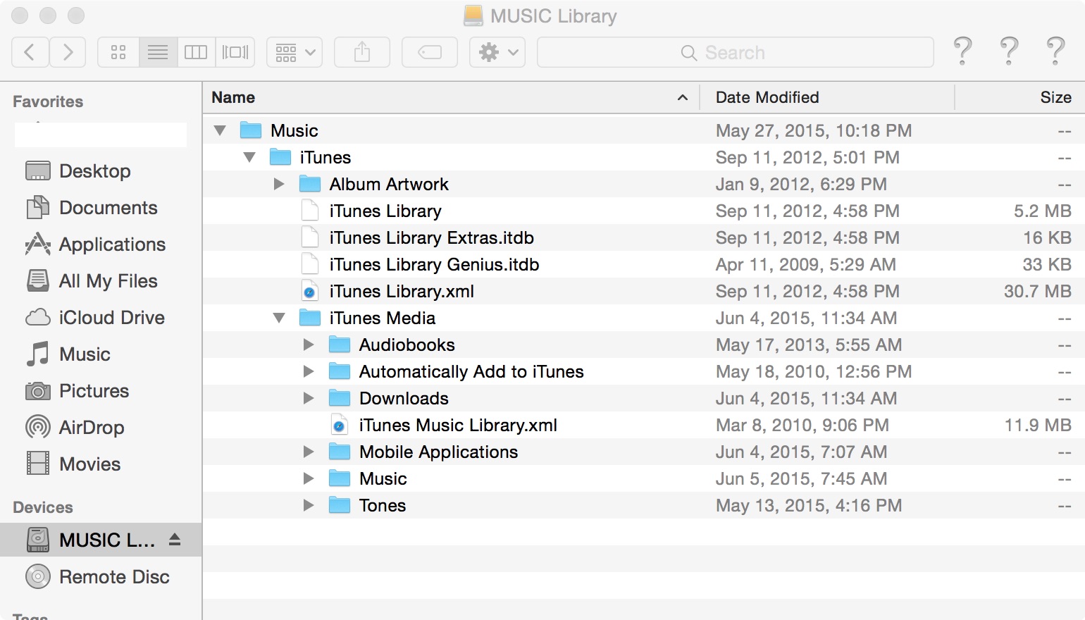Select the iTunes folder icon
The width and height of the screenshot is (1085, 620).
point(280,157)
